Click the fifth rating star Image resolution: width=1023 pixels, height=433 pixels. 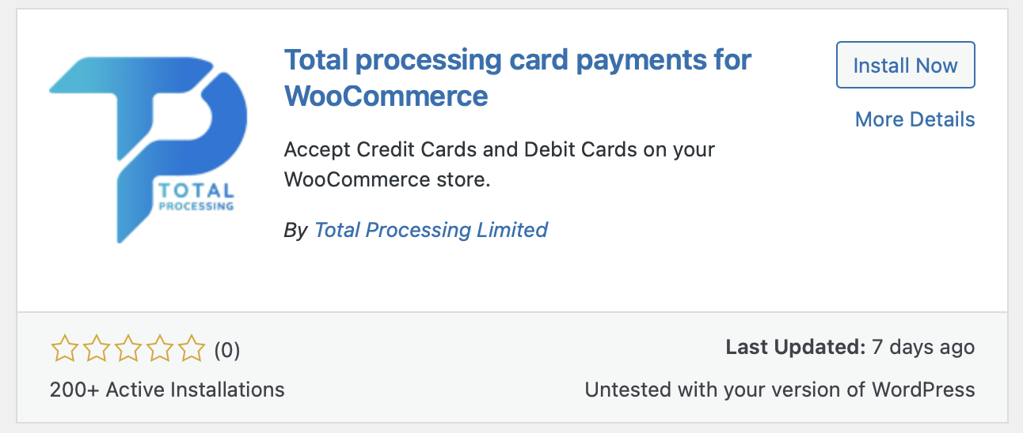point(192,348)
